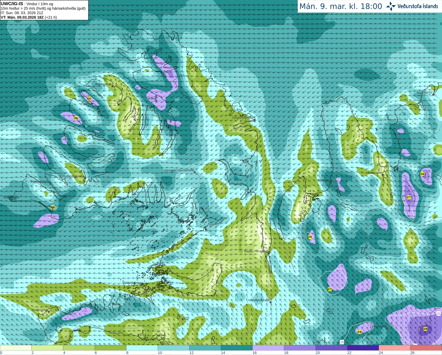Pick the 6–8 m/s olive green legend swatch
Viewport: 442px width, 355px height.
[x=110, y=348]
